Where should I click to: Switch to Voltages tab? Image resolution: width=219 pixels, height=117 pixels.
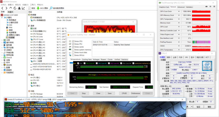point(96,60)
